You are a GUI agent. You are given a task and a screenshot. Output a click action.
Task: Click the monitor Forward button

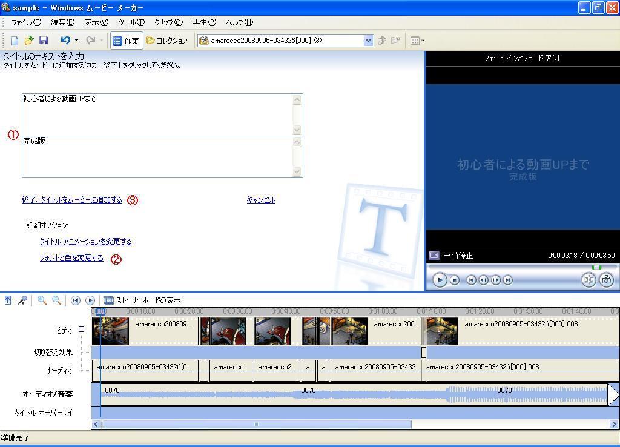click(x=508, y=280)
